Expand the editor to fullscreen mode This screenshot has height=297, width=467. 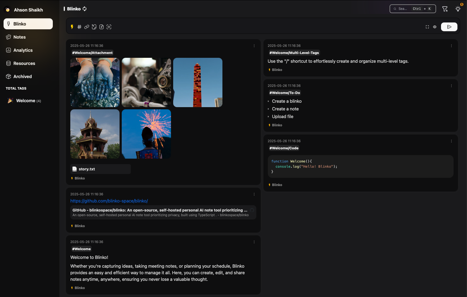(427, 27)
